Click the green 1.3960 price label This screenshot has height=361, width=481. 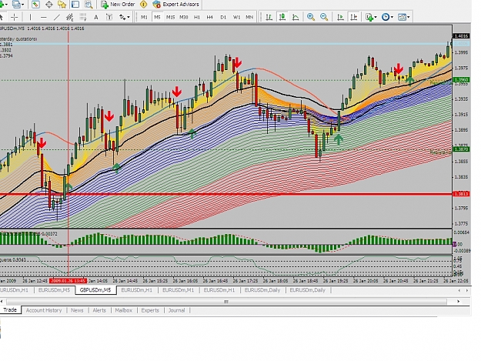(461, 80)
